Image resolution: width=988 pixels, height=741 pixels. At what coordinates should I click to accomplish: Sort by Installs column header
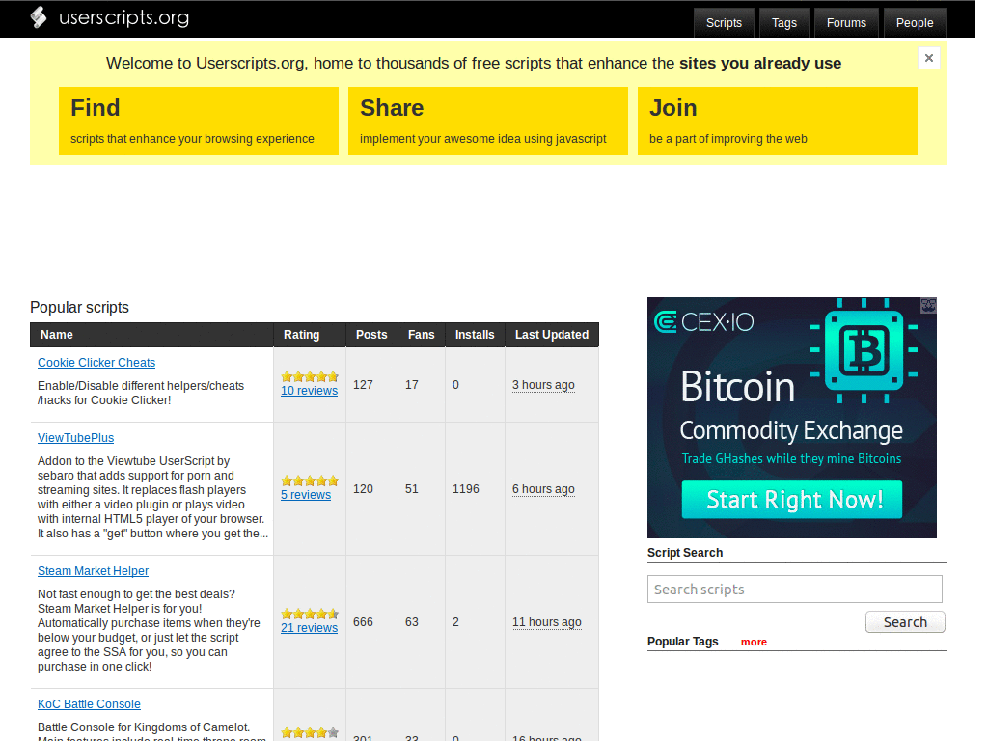point(475,335)
